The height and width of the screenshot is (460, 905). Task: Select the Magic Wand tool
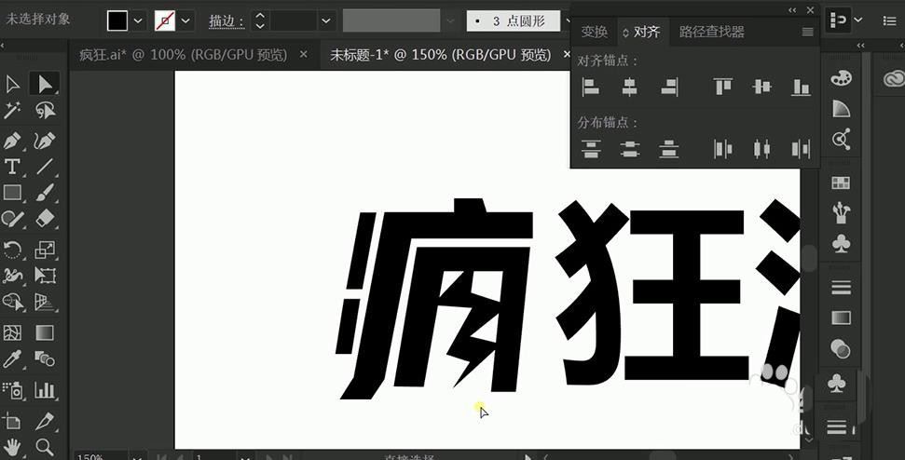(x=12, y=110)
